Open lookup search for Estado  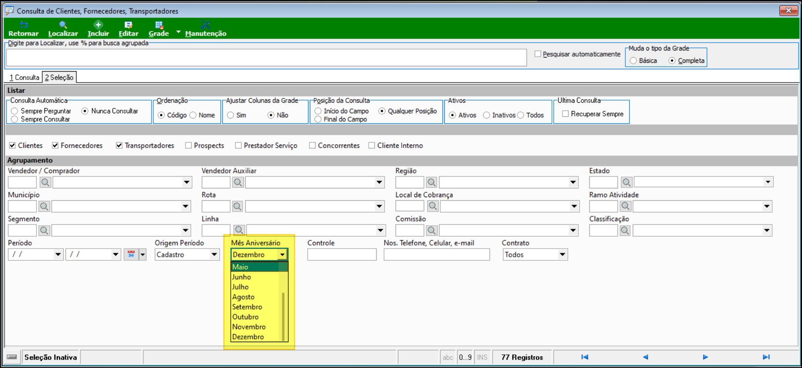[x=626, y=182]
